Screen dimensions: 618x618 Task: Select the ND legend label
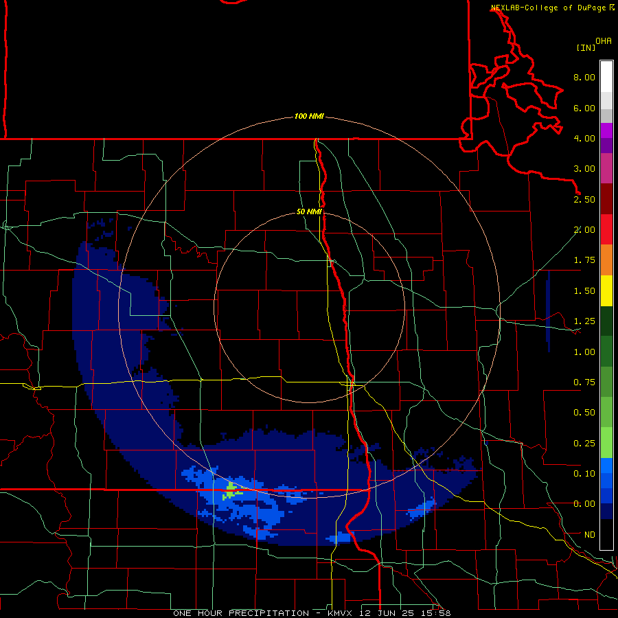(x=590, y=535)
